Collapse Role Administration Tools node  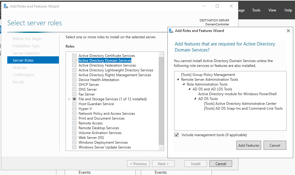(184, 84)
